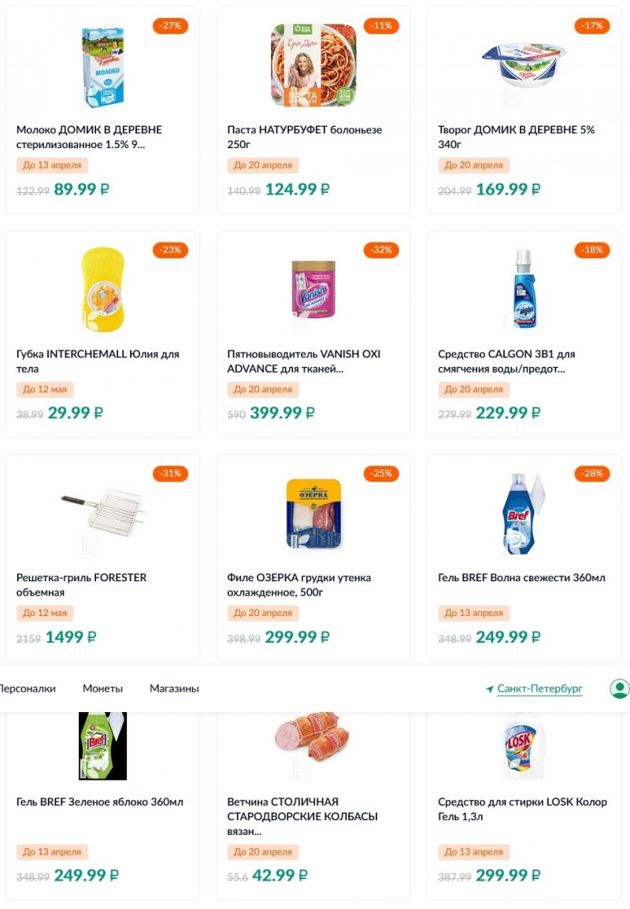Open the Молоко ДОМИК В ДЕРЕВНЕ product image

(x=102, y=66)
